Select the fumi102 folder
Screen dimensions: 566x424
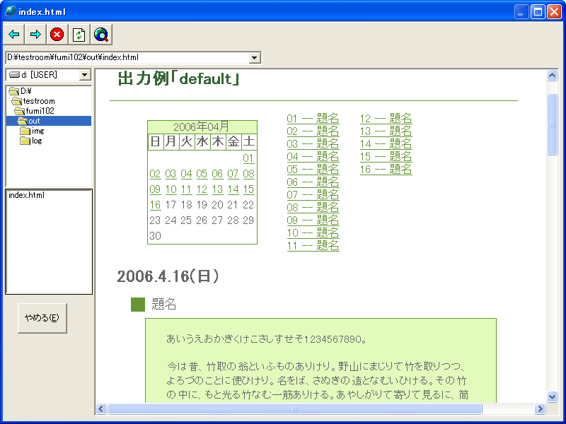(x=35, y=111)
